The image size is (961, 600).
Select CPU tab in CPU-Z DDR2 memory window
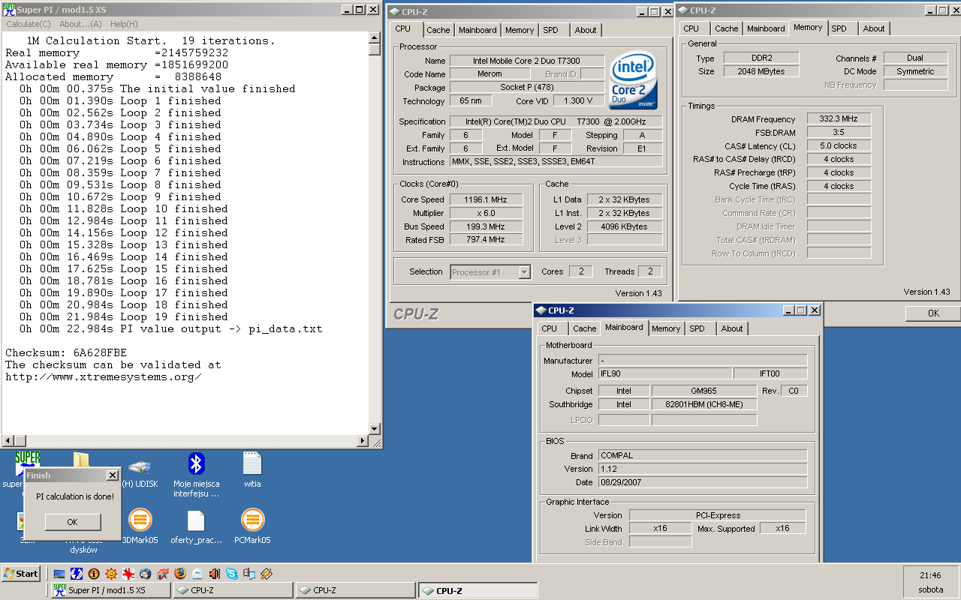tap(691, 28)
